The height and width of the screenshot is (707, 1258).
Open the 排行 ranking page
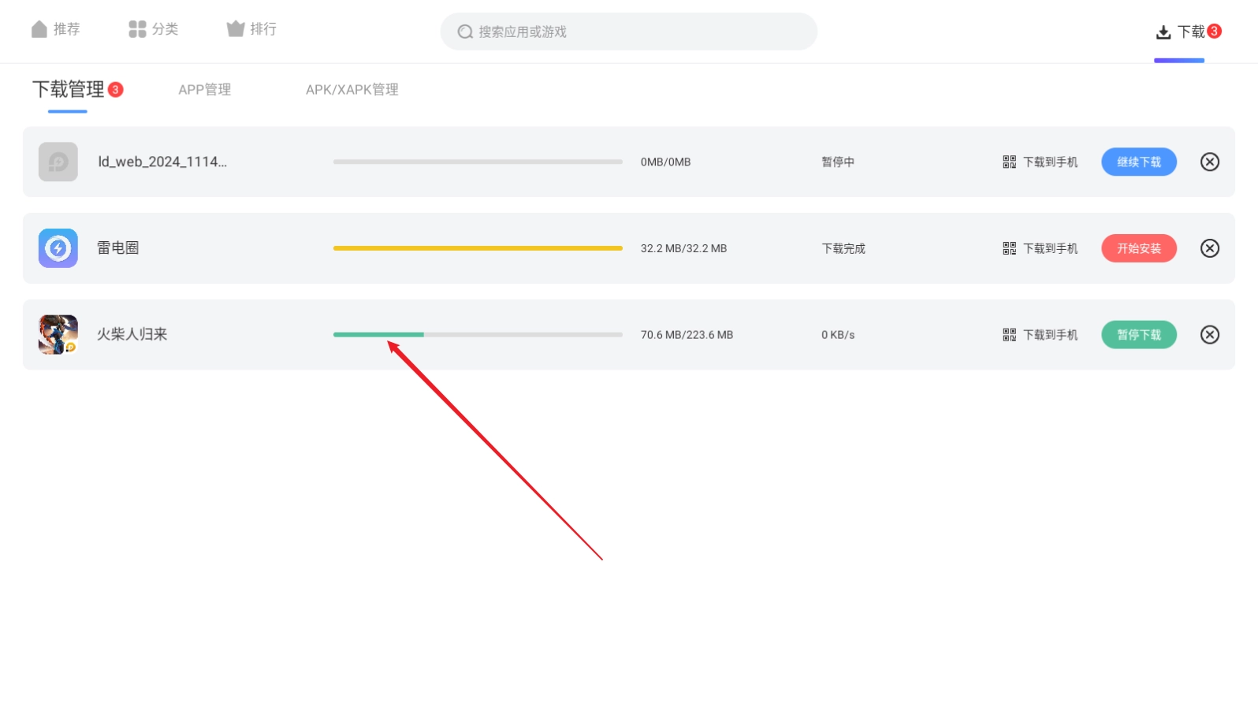coord(251,29)
